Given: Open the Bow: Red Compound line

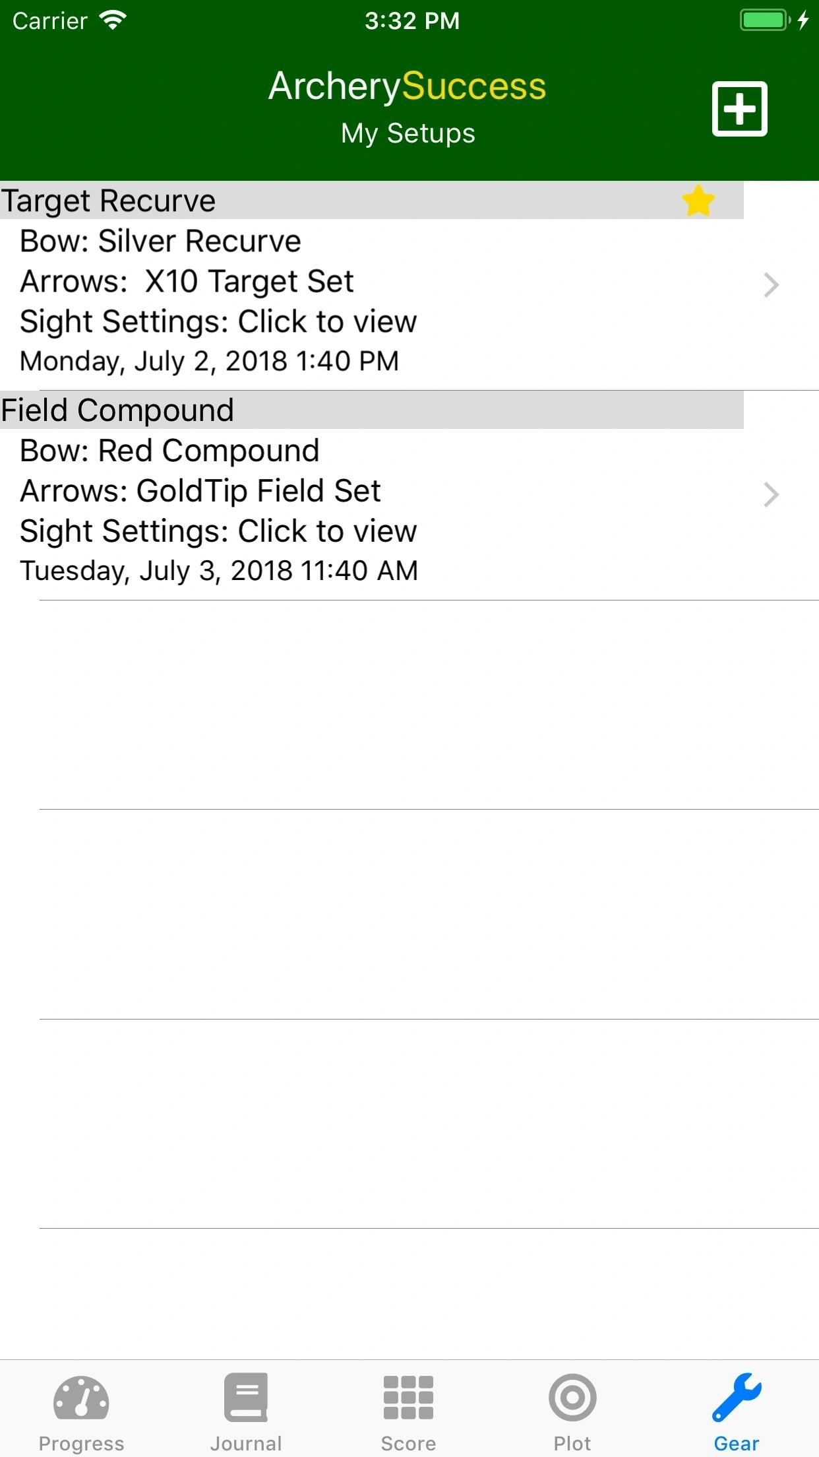Looking at the screenshot, I should click(169, 451).
